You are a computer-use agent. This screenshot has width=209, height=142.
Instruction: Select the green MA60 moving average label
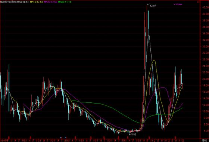point(65,2)
